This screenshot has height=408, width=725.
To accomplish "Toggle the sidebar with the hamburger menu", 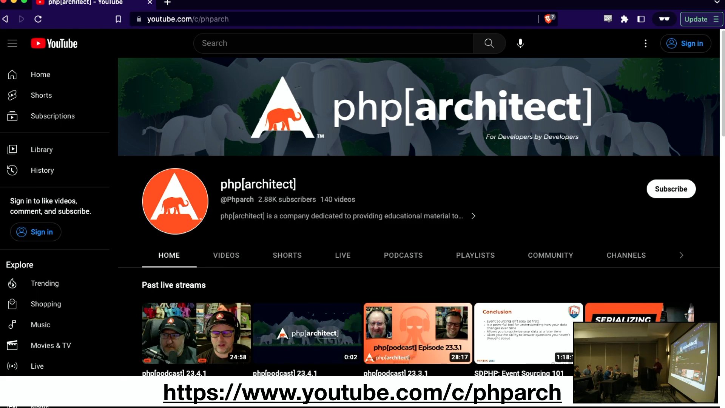I will click(x=12, y=43).
